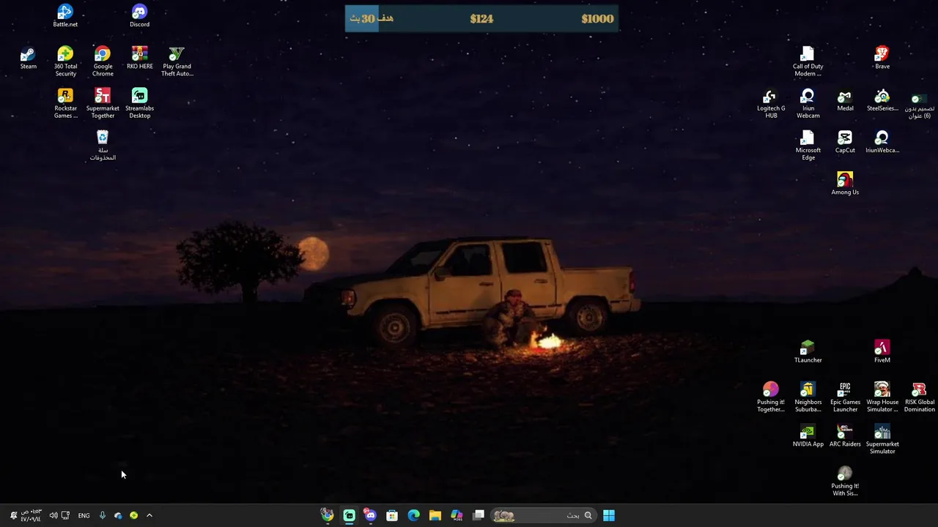Open File Explorer from the taskbar
The height and width of the screenshot is (527, 938).
click(435, 515)
